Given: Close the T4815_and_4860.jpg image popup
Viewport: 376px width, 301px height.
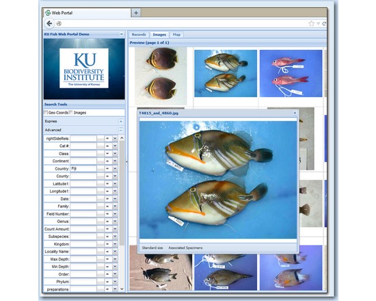Looking at the screenshot, I should coord(295,113).
